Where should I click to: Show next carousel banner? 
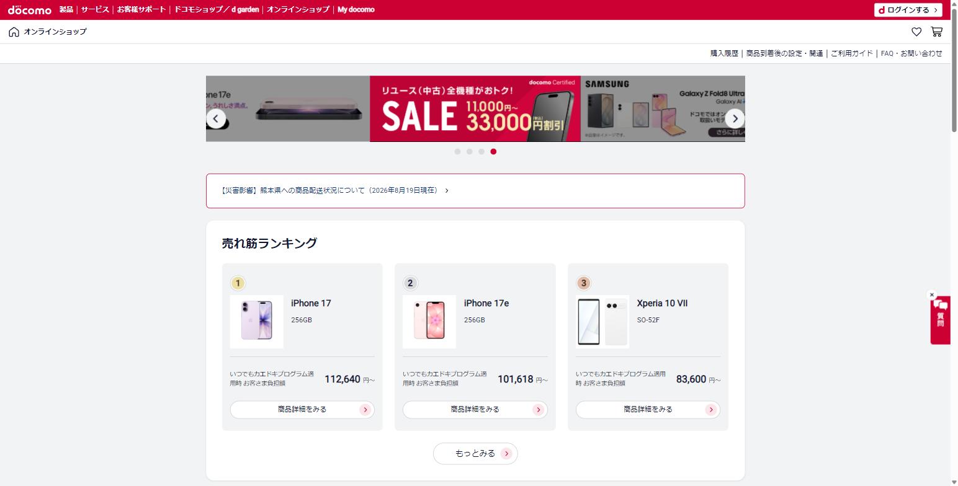pos(735,118)
